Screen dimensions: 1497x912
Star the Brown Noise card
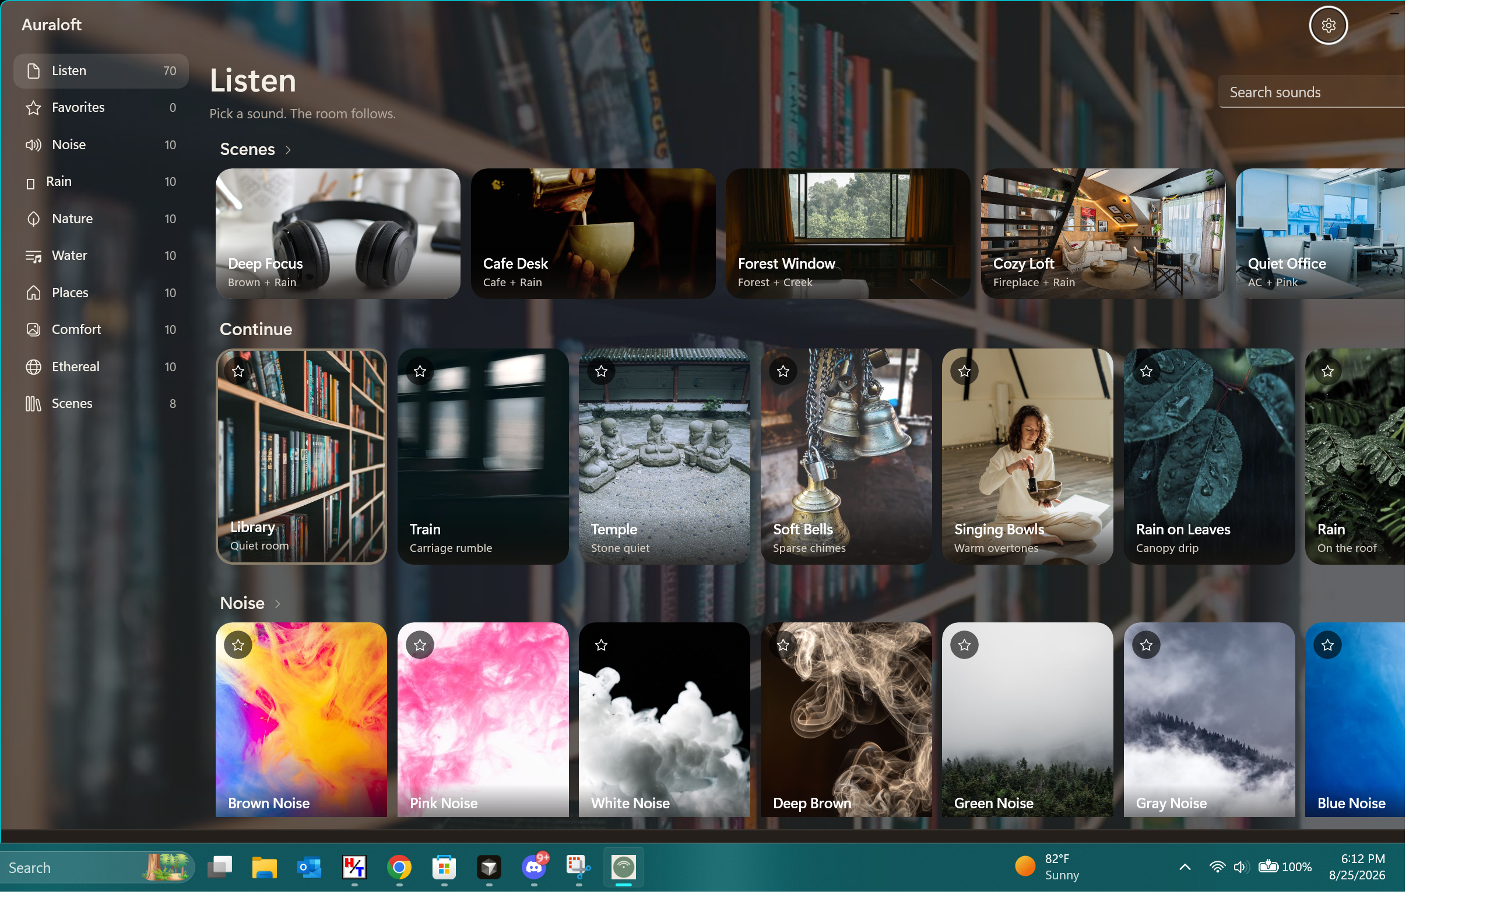pos(238,645)
